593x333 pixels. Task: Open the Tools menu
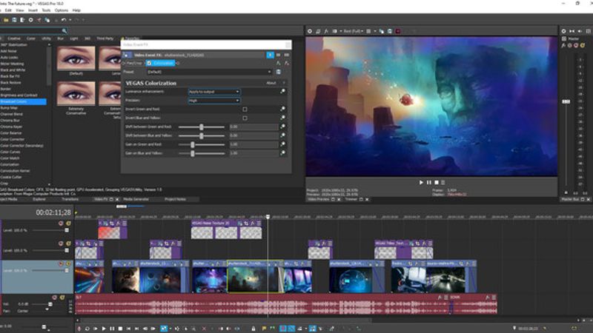click(x=46, y=10)
